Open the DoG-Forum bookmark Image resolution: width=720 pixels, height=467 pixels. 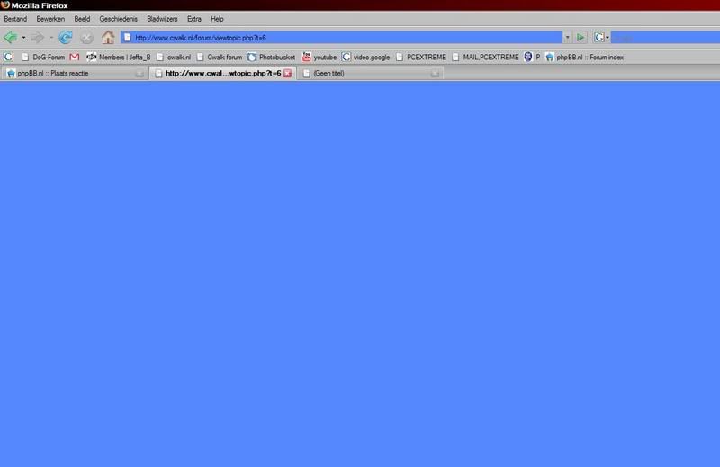point(43,57)
